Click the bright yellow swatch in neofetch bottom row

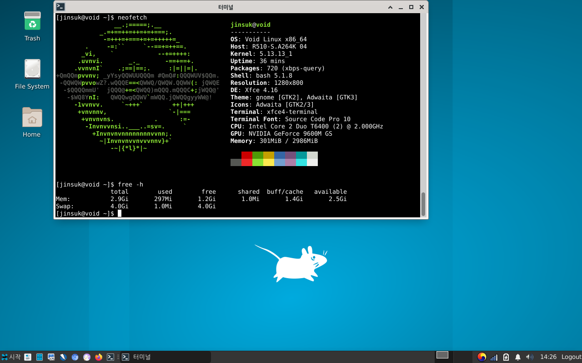(269, 162)
